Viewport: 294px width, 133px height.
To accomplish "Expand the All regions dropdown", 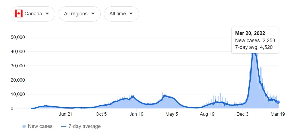I will (x=80, y=14).
